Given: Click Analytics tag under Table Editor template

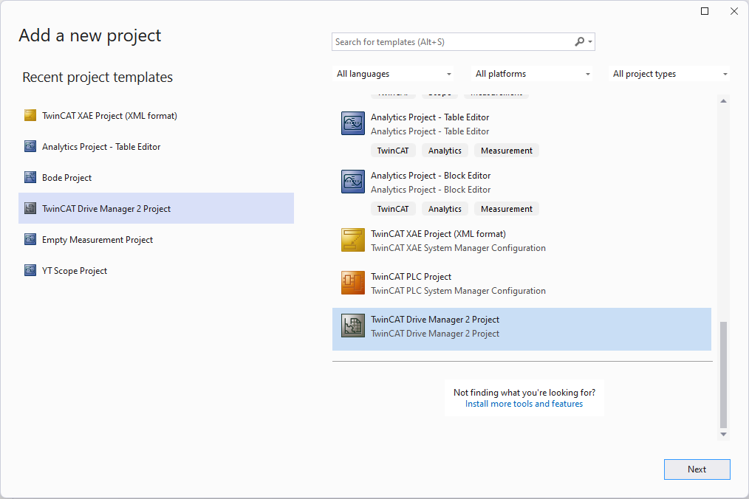Looking at the screenshot, I should pyautogui.click(x=445, y=151).
